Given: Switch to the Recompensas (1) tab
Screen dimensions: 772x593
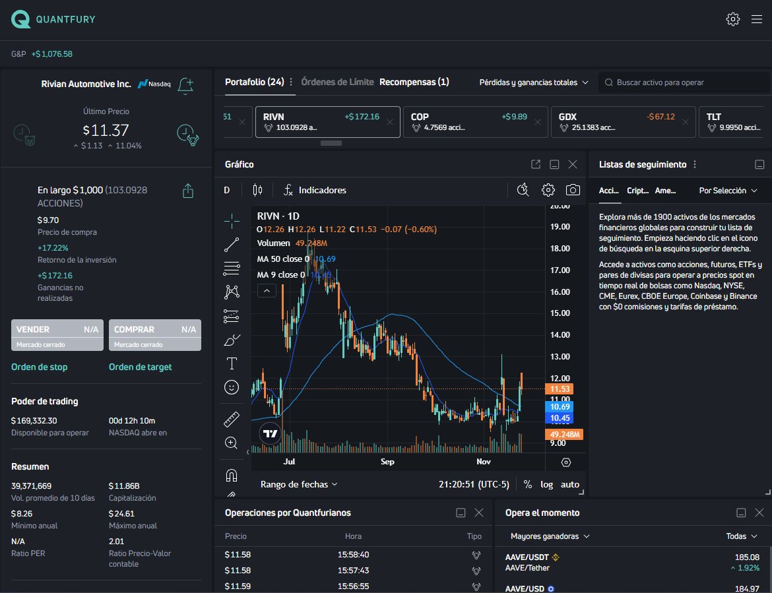Looking at the screenshot, I should click(x=414, y=82).
